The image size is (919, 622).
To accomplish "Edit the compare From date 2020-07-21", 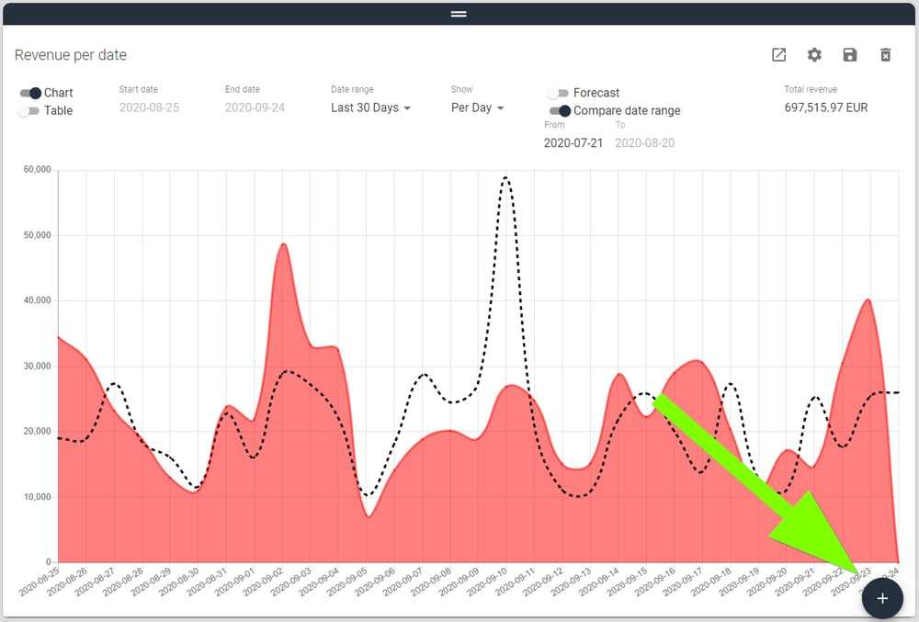I will pyautogui.click(x=573, y=143).
